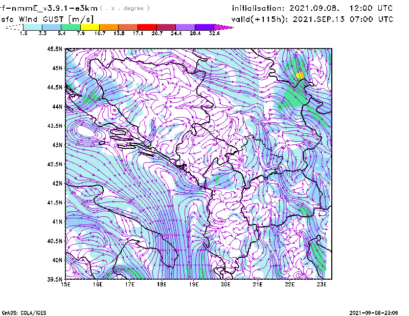Click the "18E" longitude label

click(162, 284)
